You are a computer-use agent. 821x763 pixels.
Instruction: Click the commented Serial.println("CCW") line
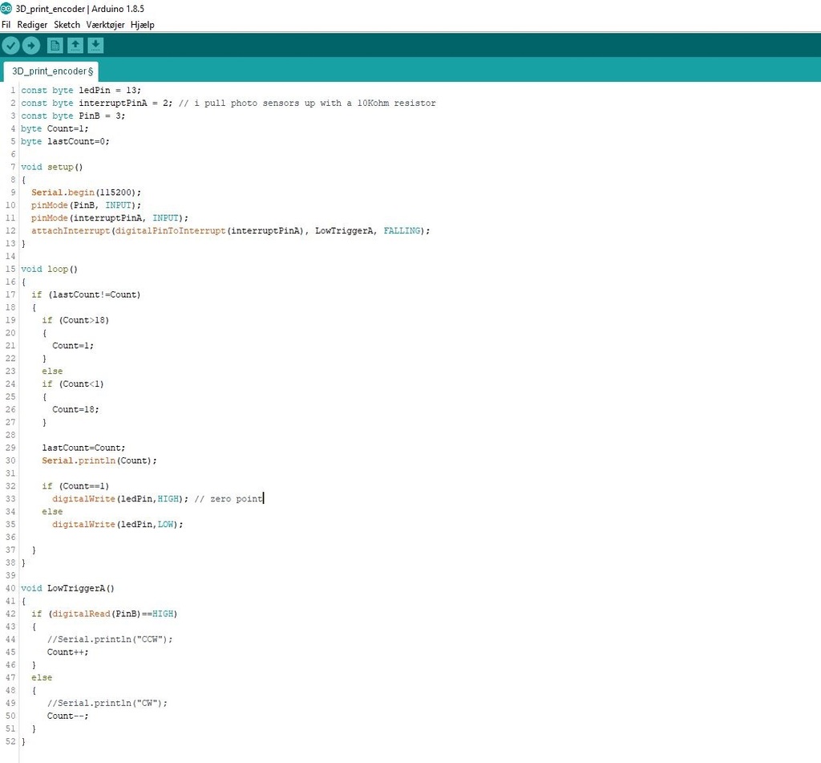pyautogui.click(x=110, y=639)
